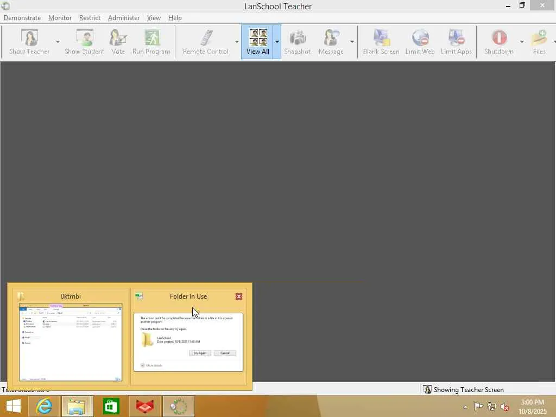The height and width of the screenshot is (417, 556).
Task: Open the View All dropdown arrow
Action: 277,42
